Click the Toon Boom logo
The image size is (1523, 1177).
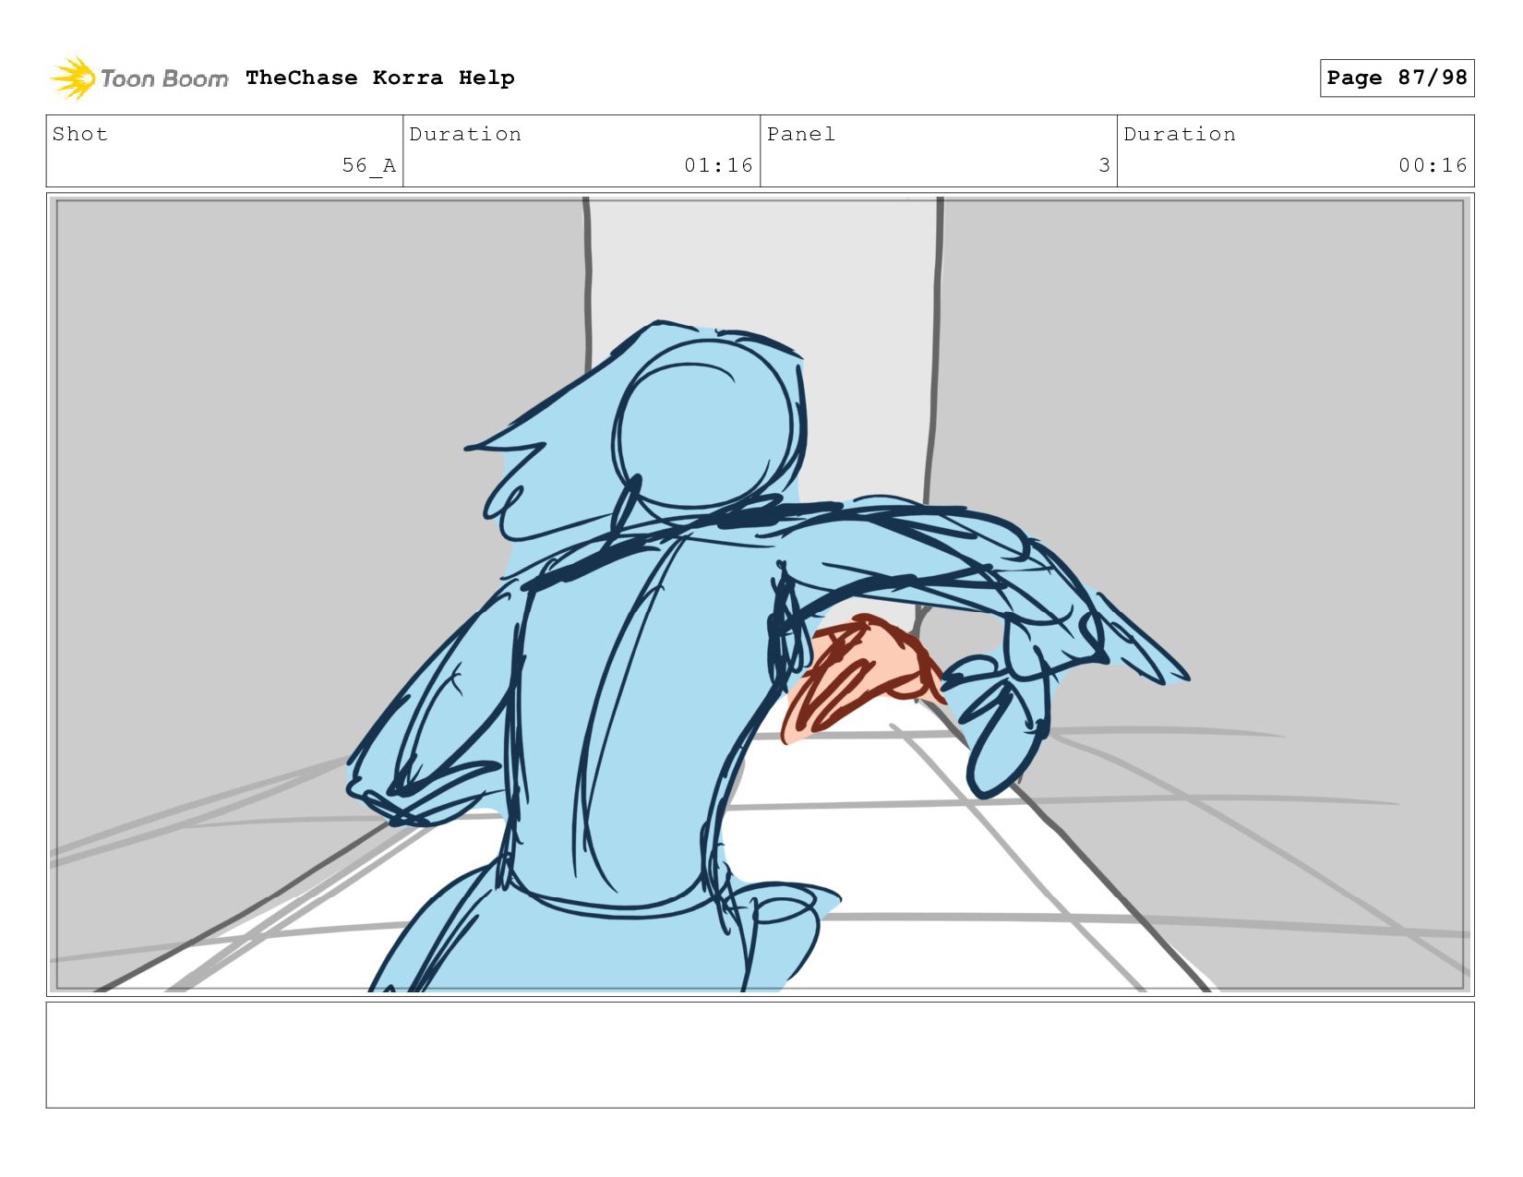[x=138, y=78]
